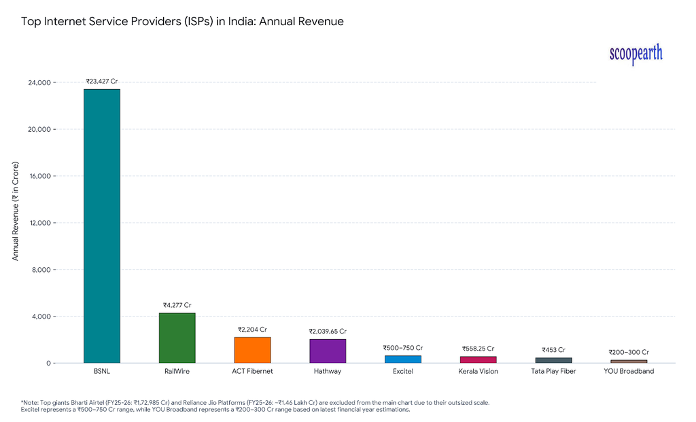Click the ₹200–300 Cr value label
Viewport: 696px width, 422px height.
(629, 352)
